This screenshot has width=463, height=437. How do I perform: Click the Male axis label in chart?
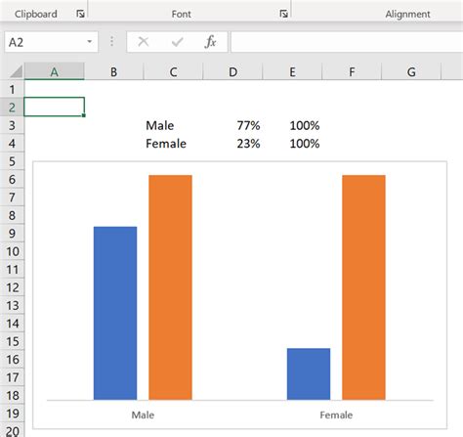coord(143,415)
